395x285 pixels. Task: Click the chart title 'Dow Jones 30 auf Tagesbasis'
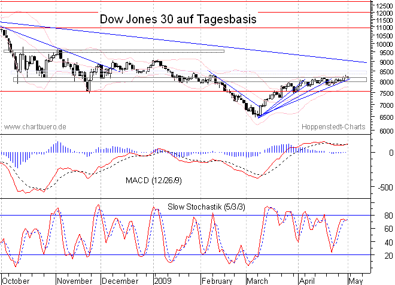click(x=178, y=19)
